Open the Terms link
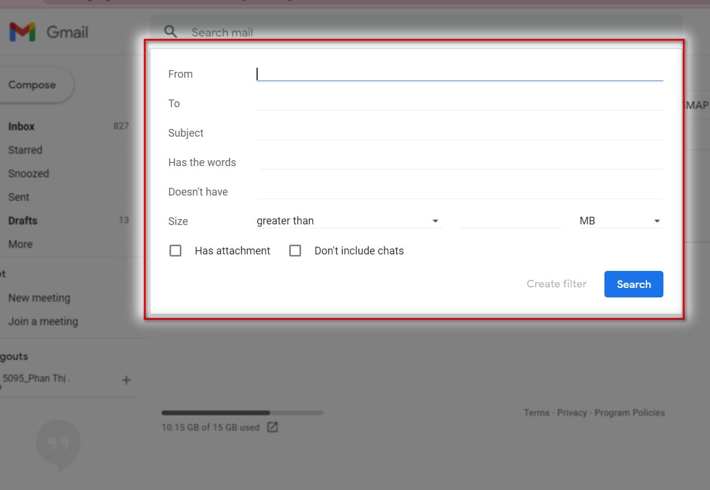Viewport: 710px width, 490px height. [x=537, y=413]
